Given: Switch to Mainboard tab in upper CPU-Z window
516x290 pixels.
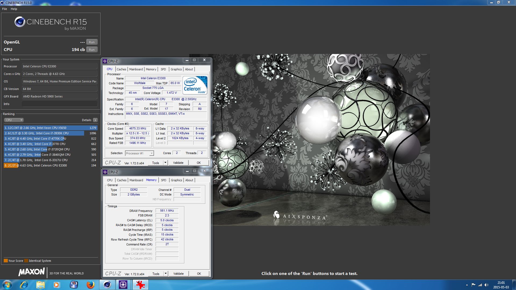Looking at the screenshot, I should [x=136, y=69].
